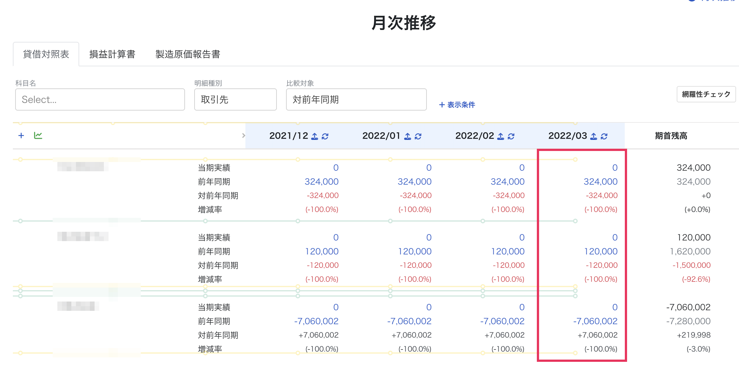This screenshot has width=739, height=366.
Task: Click 2021/12 前年同期 value 120,000
Action: (322, 251)
